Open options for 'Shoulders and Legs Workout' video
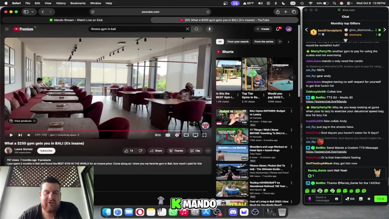 tap(291, 147)
